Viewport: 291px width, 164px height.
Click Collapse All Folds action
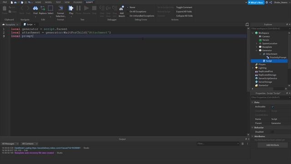click(x=184, y=16)
